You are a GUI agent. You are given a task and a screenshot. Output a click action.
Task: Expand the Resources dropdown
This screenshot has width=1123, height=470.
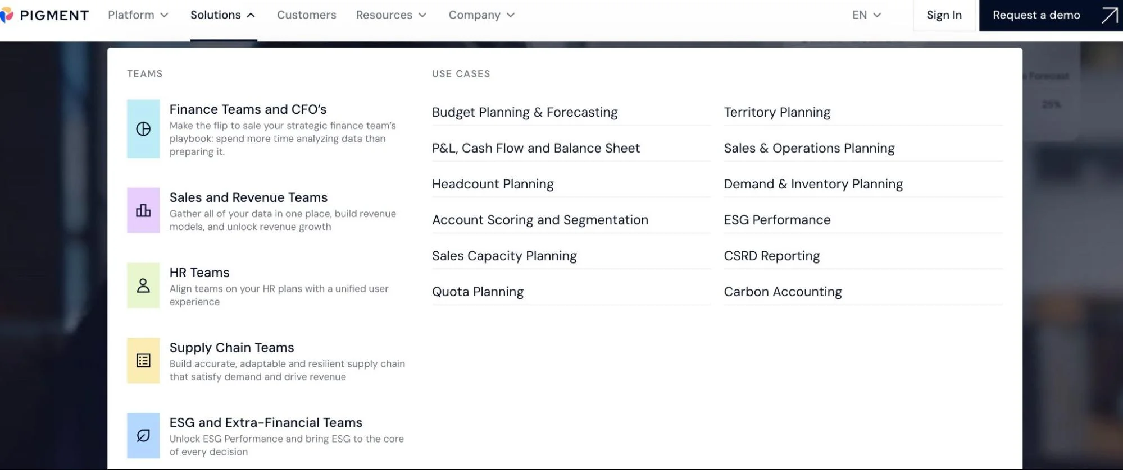[391, 15]
